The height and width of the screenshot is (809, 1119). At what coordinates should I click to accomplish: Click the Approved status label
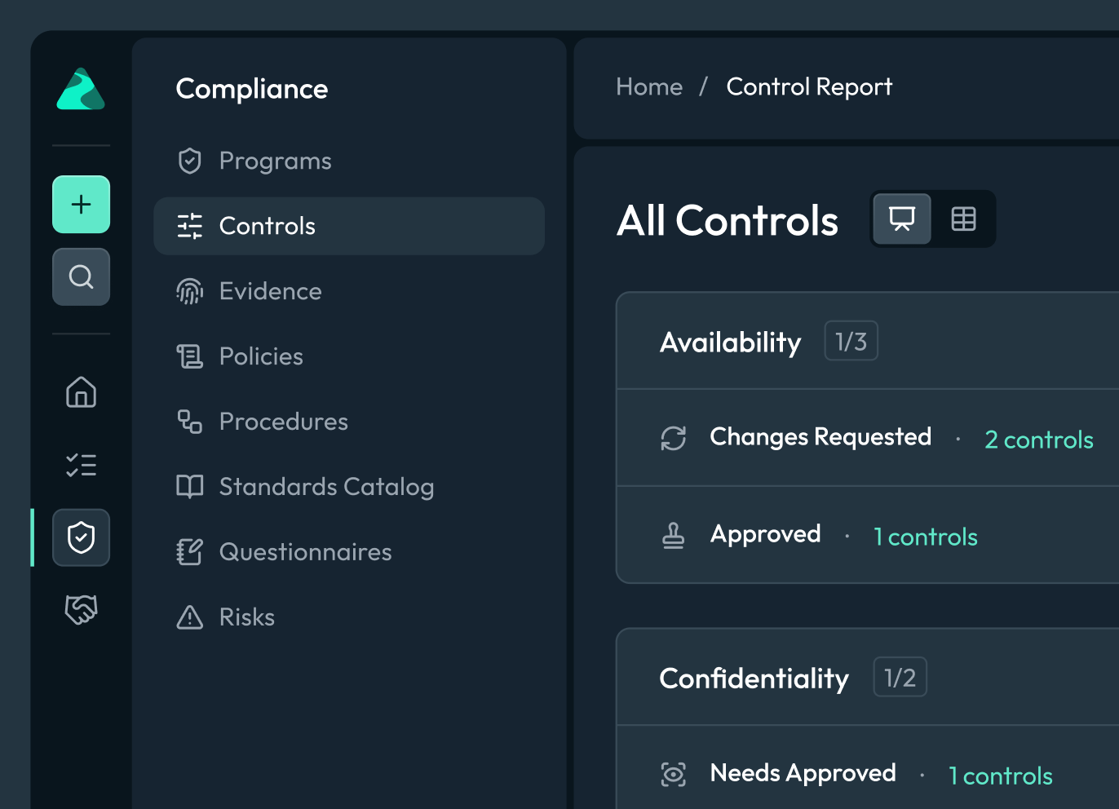pos(766,534)
